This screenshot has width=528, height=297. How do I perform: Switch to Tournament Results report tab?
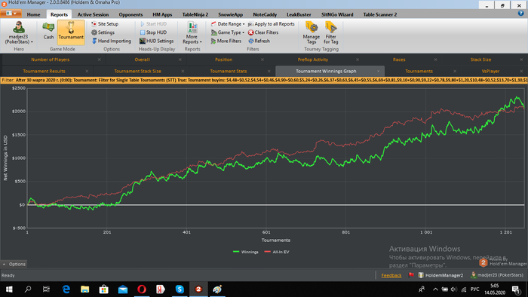(x=44, y=72)
